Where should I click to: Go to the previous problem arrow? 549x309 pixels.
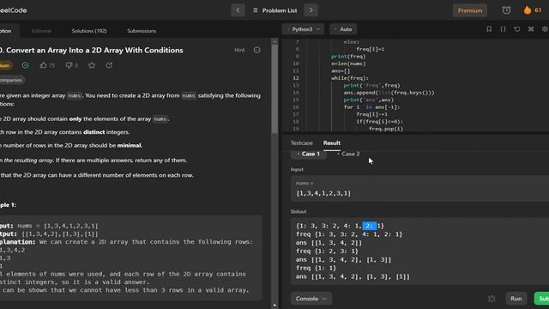tap(238, 10)
